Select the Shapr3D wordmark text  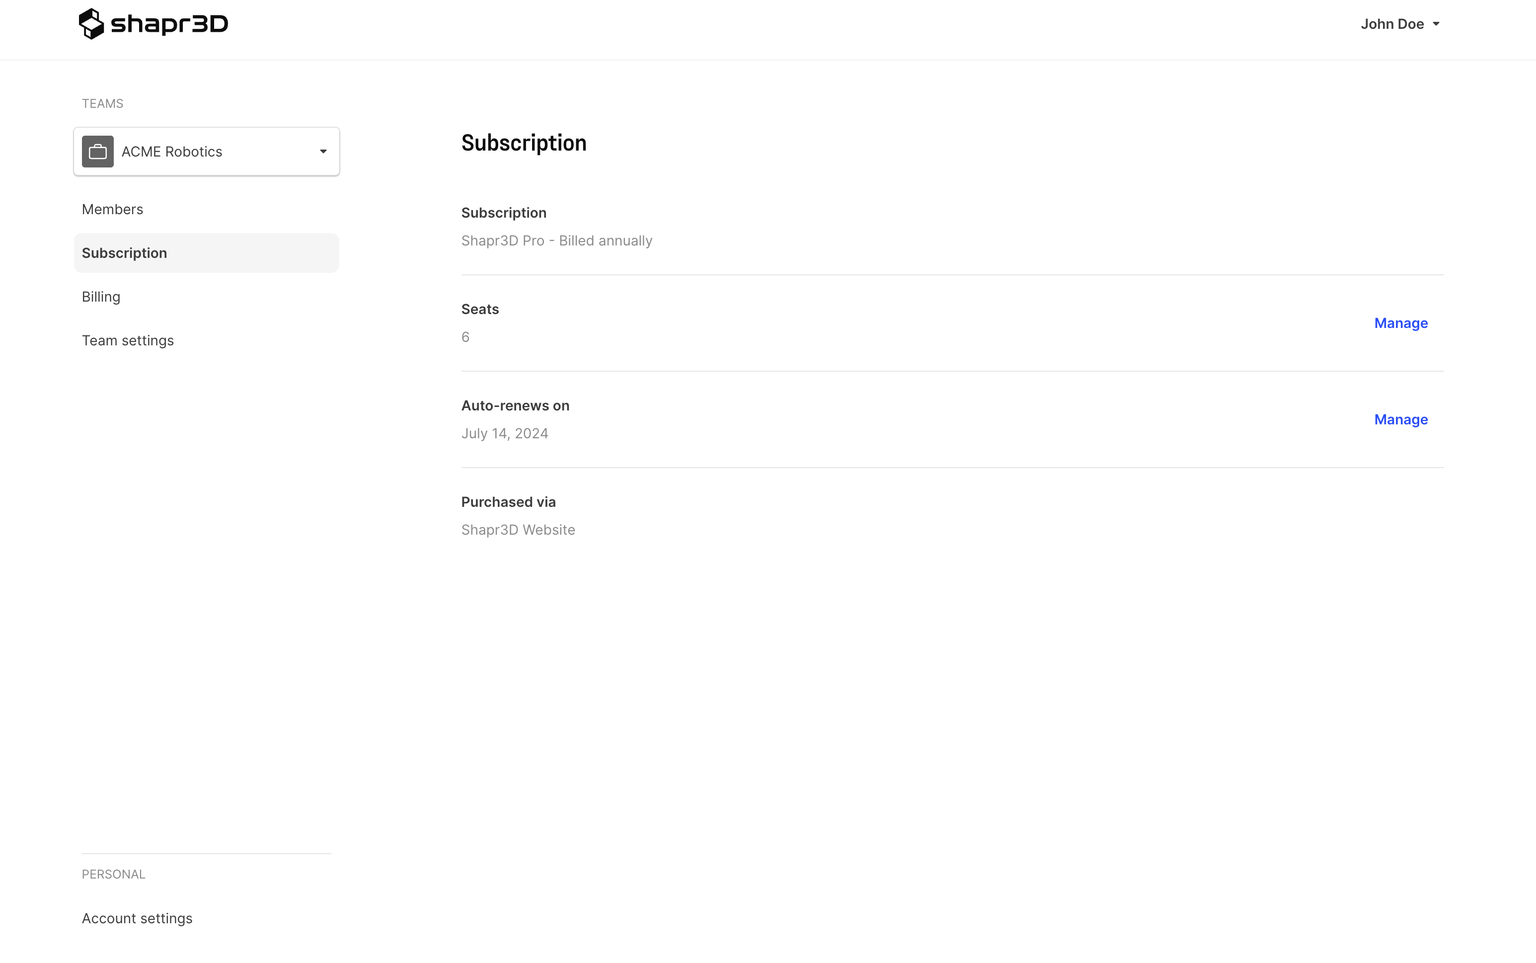click(169, 23)
